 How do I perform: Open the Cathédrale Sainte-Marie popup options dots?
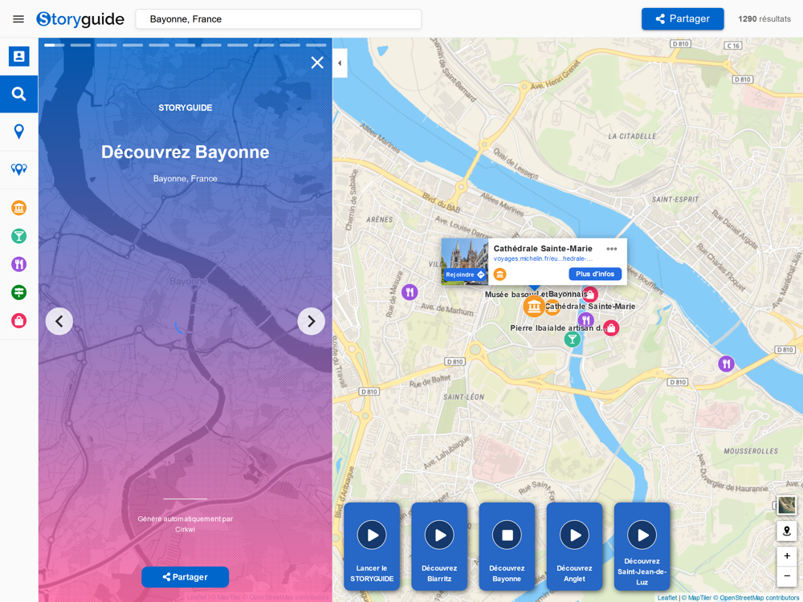coord(611,249)
